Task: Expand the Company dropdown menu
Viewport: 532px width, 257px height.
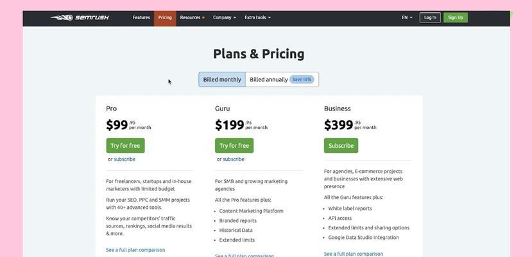Action: coord(224,17)
